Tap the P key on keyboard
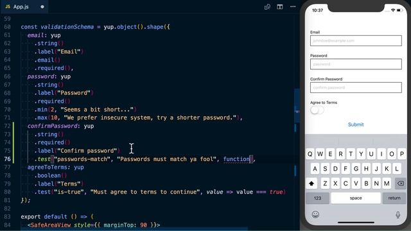 point(402,154)
